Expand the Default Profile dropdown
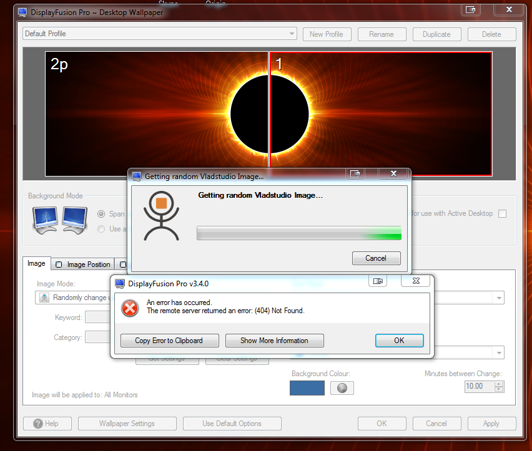The height and width of the screenshot is (451, 532). point(292,34)
